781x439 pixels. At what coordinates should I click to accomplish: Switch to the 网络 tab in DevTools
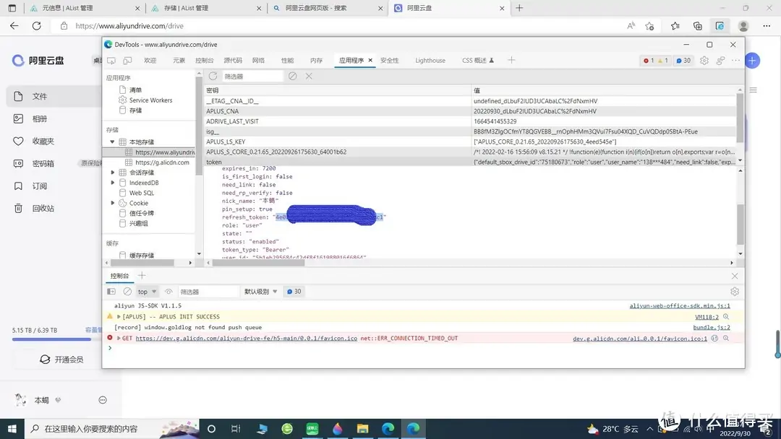click(258, 61)
